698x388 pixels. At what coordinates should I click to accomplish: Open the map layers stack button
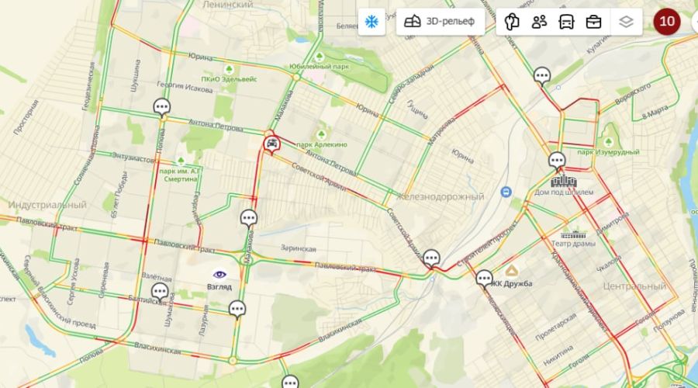(626, 22)
